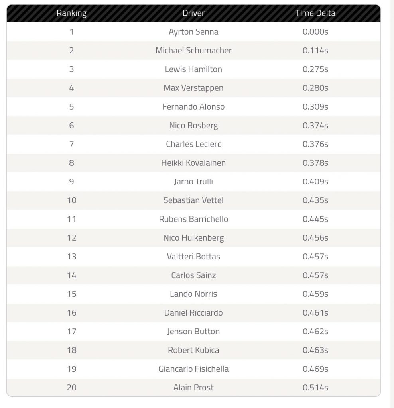The image size is (394, 408).
Task: Click ranking number 10 for Vettel
Action: click(x=72, y=200)
